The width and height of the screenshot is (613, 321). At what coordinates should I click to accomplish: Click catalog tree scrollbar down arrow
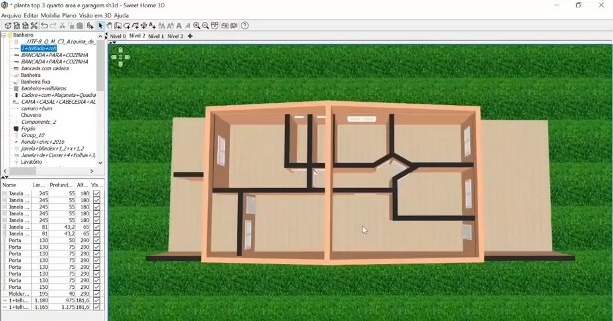101,162
